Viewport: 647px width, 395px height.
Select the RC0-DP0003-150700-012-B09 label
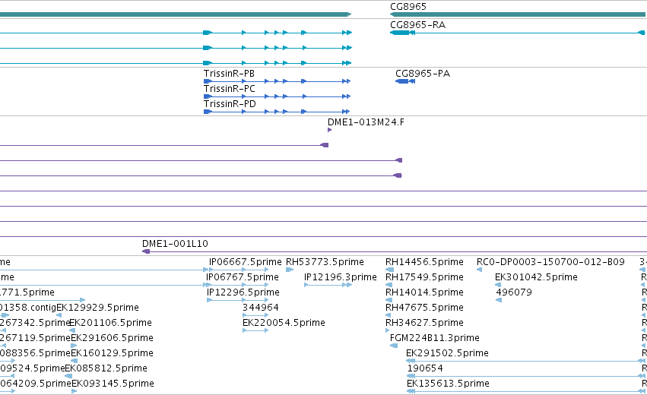[550, 262]
